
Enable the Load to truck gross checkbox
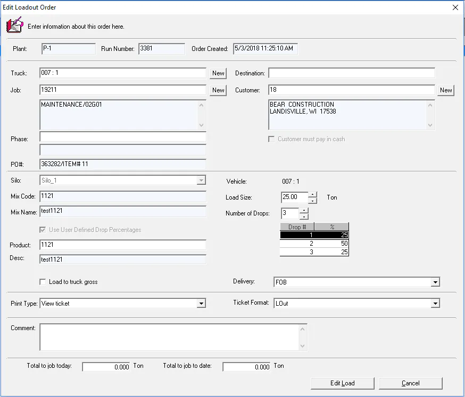pos(43,282)
